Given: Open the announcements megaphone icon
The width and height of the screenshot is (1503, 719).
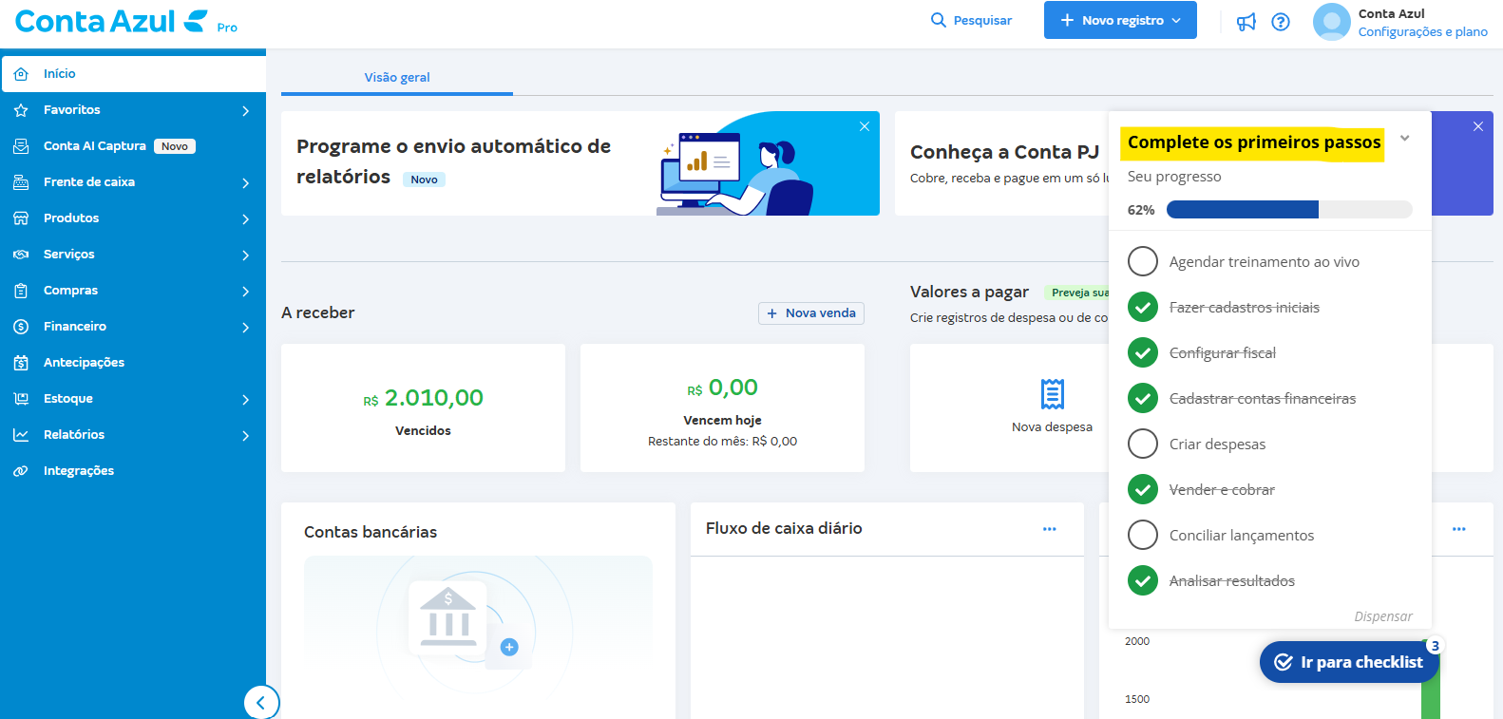Looking at the screenshot, I should click(x=1246, y=22).
